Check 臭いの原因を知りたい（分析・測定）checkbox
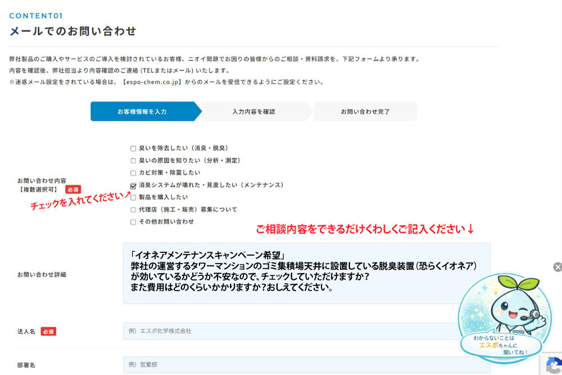Image resolution: width=562 pixels, height=375 pixels. tap(133, 161)
